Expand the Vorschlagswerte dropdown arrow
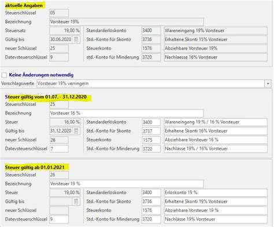Screen dimensions: 274x227 [x=268, y=83]
